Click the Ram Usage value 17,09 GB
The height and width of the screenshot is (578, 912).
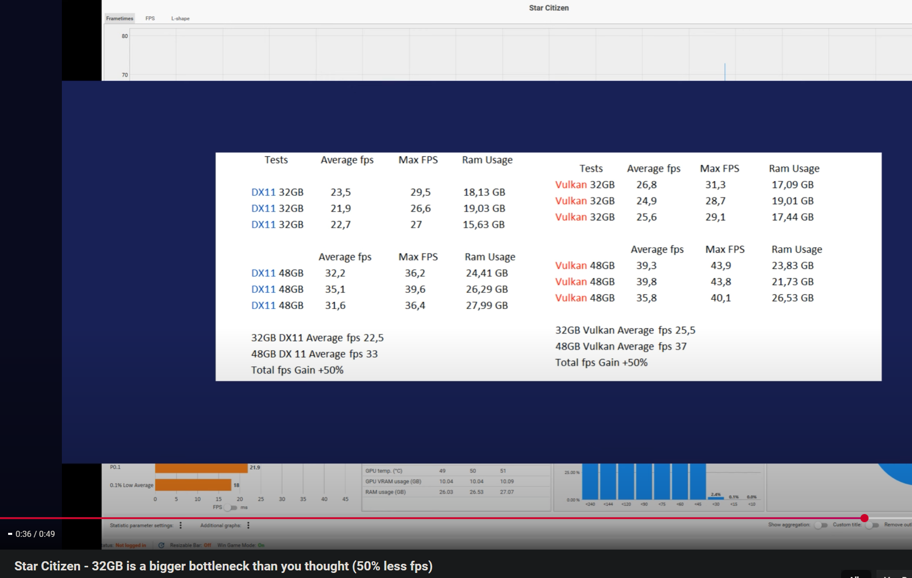click(793, 185)
